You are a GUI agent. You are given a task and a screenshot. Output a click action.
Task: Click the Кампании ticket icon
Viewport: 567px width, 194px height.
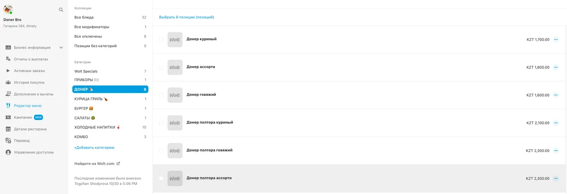pos(9,117)
